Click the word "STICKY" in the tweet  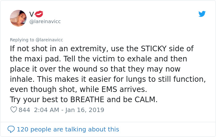pyautogui.click(x=158, y=49)
